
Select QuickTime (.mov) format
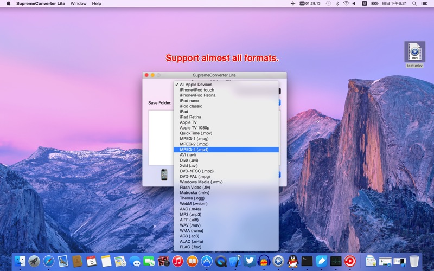tap(226, 133)
